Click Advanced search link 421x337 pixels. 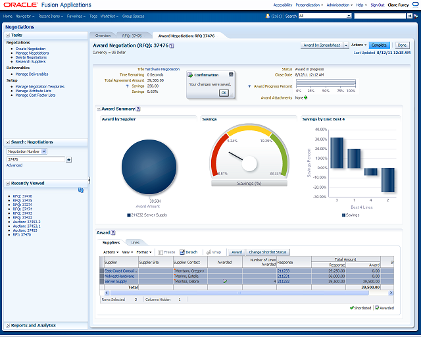[14, 165]
